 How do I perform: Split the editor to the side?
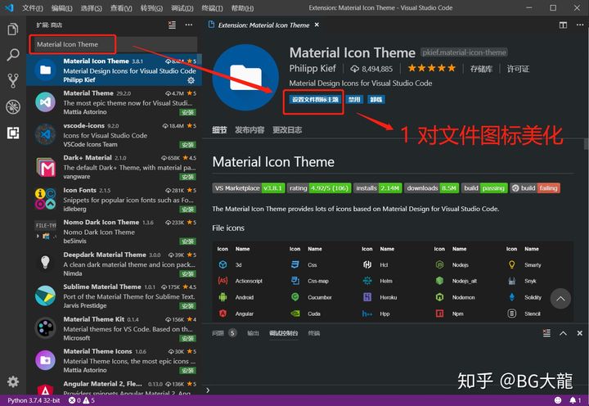(563, 25)
